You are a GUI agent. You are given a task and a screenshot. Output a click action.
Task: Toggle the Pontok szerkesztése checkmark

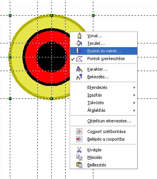pos(73,59)
